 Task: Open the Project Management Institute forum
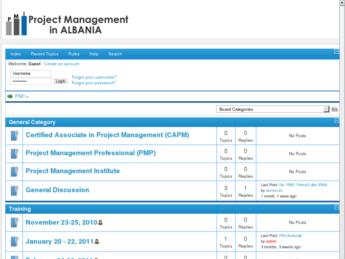(73, 171)
